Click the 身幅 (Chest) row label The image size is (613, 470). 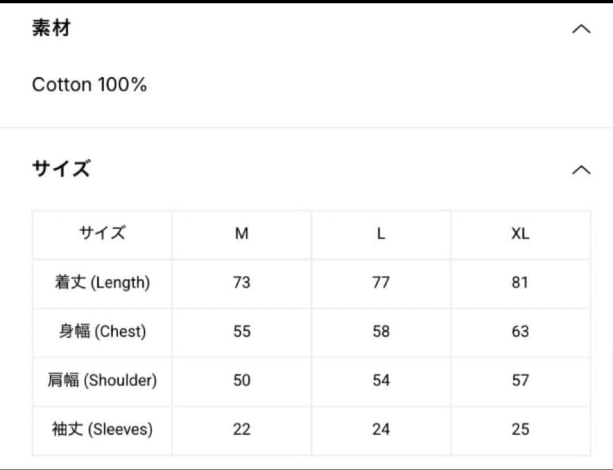click(102, 331)
